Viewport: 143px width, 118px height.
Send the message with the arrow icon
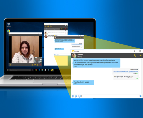pyautogui.click(x=141, y=96)
